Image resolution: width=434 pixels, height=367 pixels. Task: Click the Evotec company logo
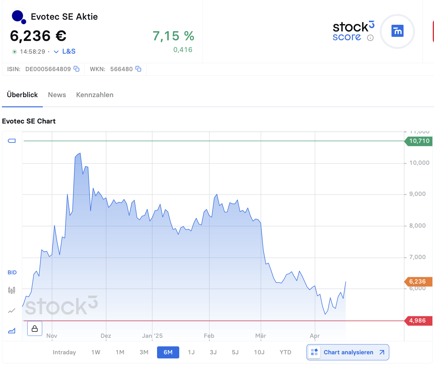[18, 17]
